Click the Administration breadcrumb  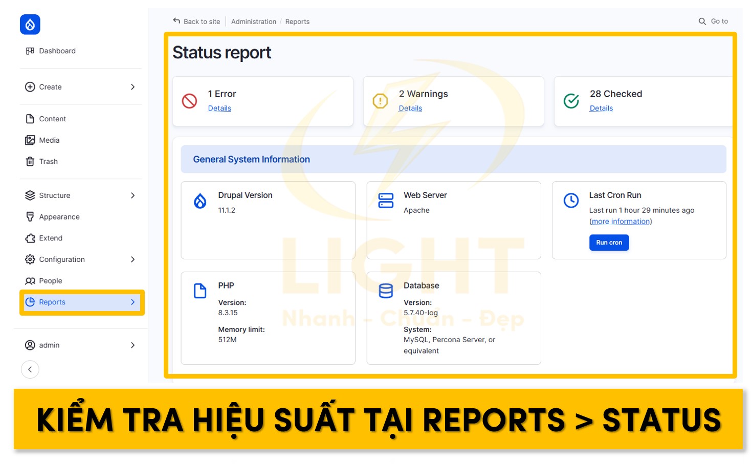coord(254,21)
